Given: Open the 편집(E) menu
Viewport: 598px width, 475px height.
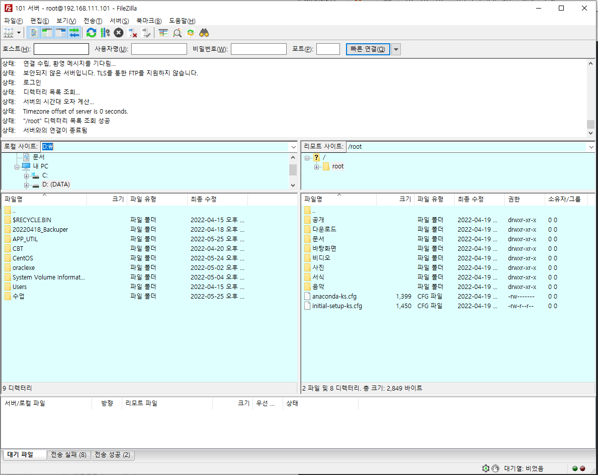Looking at the screenshot, I should coord(40,21).
